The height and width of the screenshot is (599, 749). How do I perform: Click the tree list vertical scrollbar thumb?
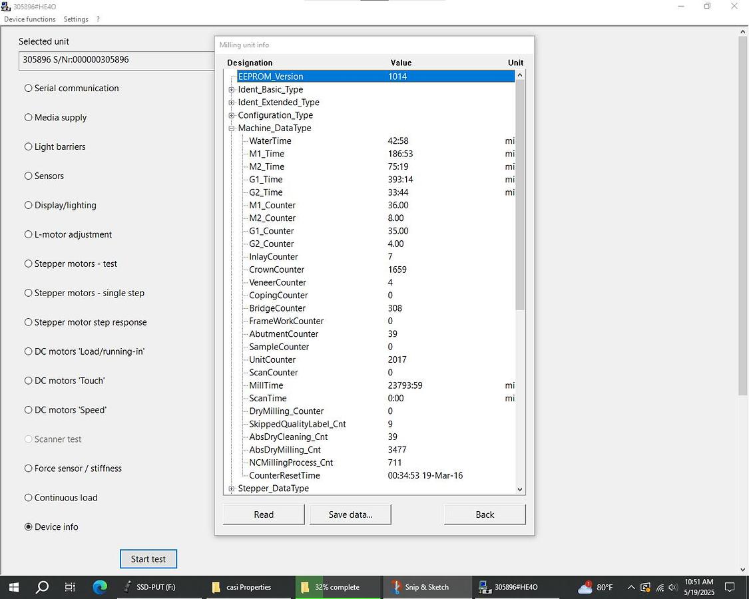[520, 193]
